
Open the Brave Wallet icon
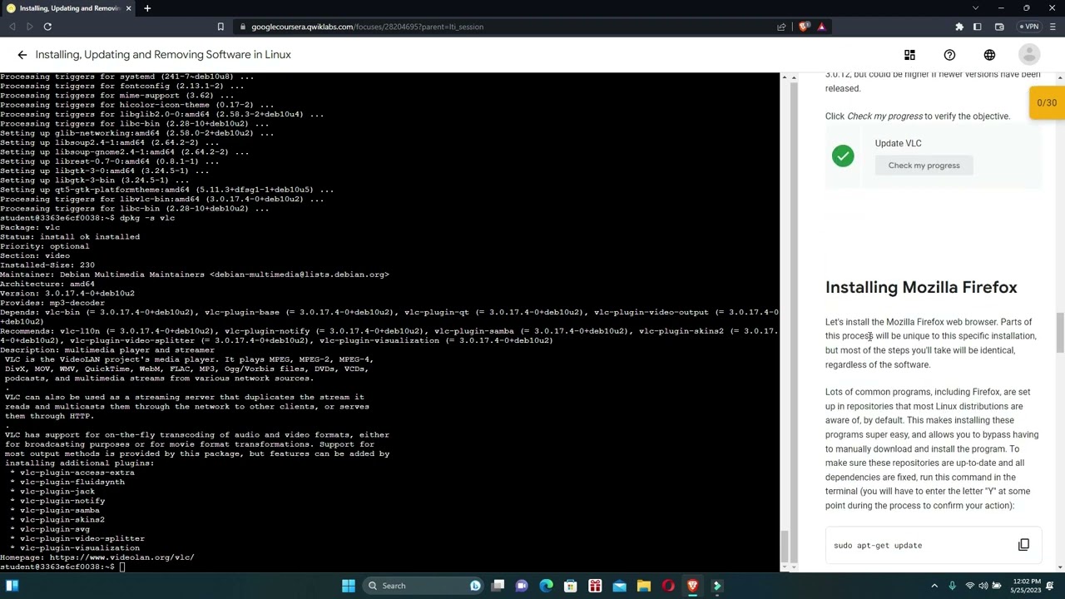(999, 27)
